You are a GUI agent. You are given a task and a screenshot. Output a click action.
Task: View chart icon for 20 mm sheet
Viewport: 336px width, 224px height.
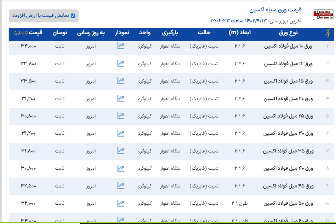pos(121,98)
